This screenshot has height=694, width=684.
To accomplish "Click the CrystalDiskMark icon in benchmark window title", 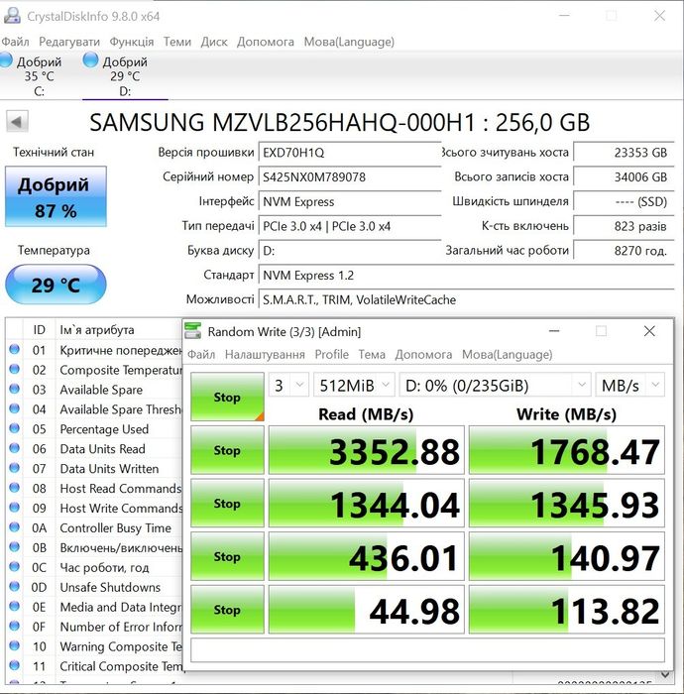I will coord(193,331).
